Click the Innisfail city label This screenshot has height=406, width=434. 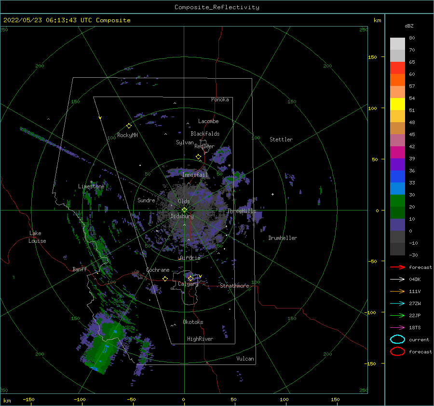click(x=195, y=175)
